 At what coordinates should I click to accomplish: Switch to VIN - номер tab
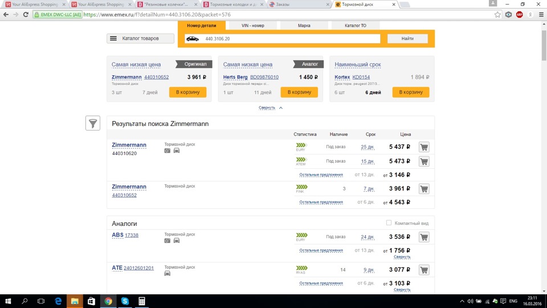click(252, 26)
